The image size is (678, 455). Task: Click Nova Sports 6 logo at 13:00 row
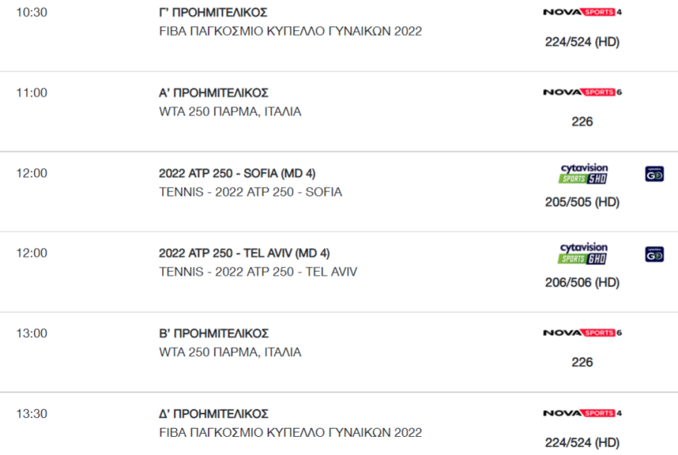[x=582, y=333]
